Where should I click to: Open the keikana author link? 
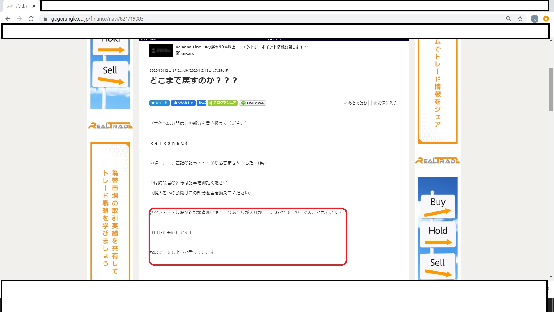click(x=187, y=53)
